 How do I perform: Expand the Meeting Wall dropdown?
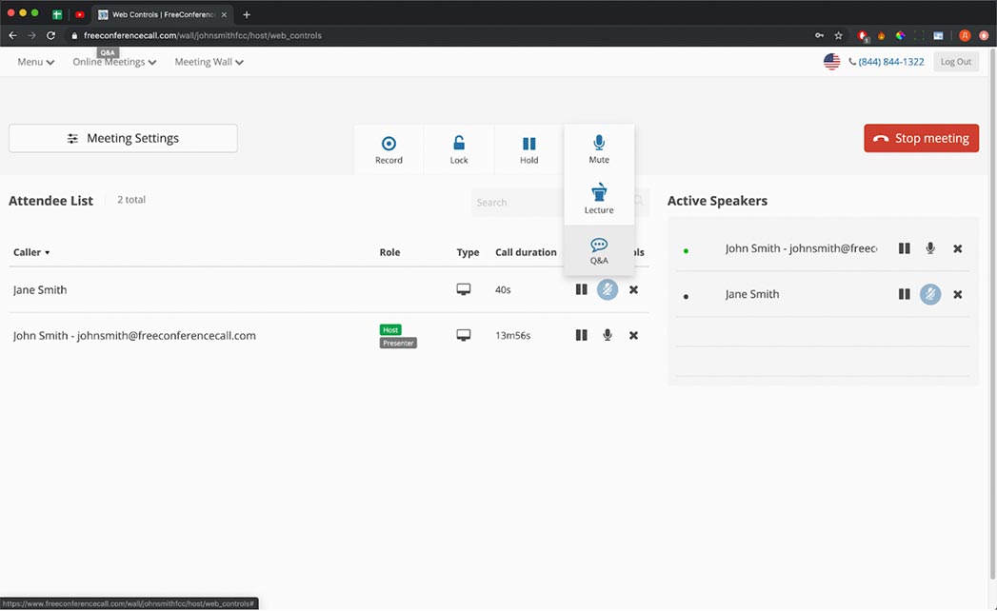(209, 62)
